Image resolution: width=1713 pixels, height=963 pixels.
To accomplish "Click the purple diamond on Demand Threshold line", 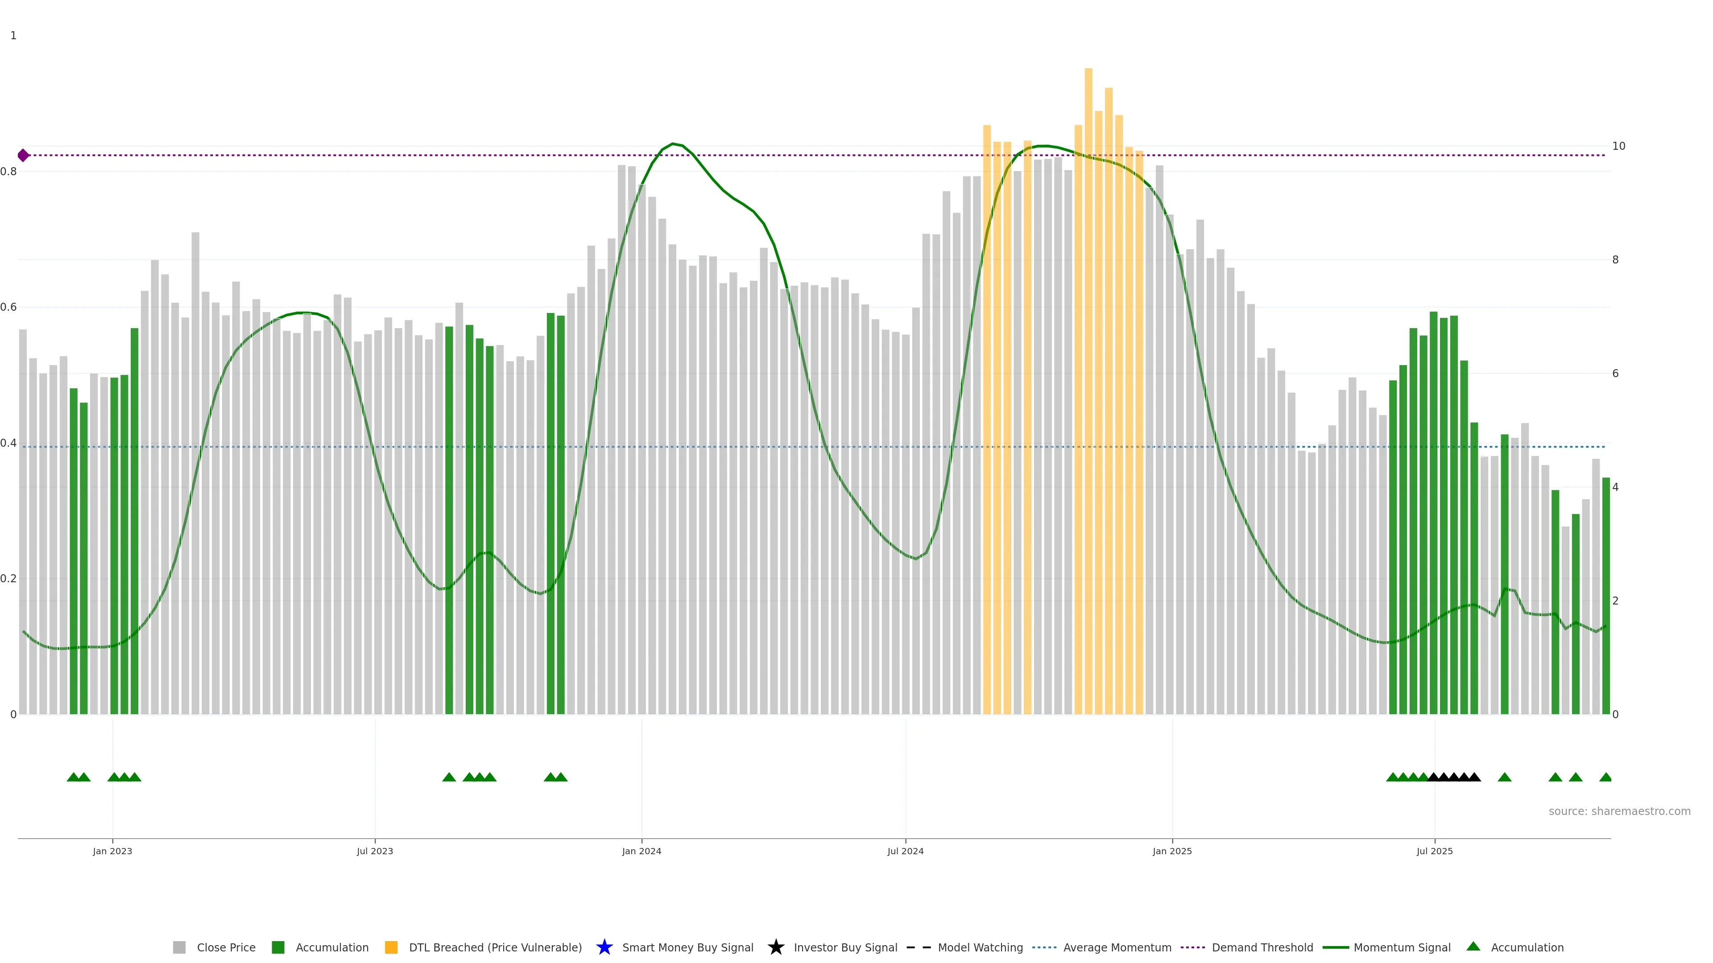I will coord(23,156).
